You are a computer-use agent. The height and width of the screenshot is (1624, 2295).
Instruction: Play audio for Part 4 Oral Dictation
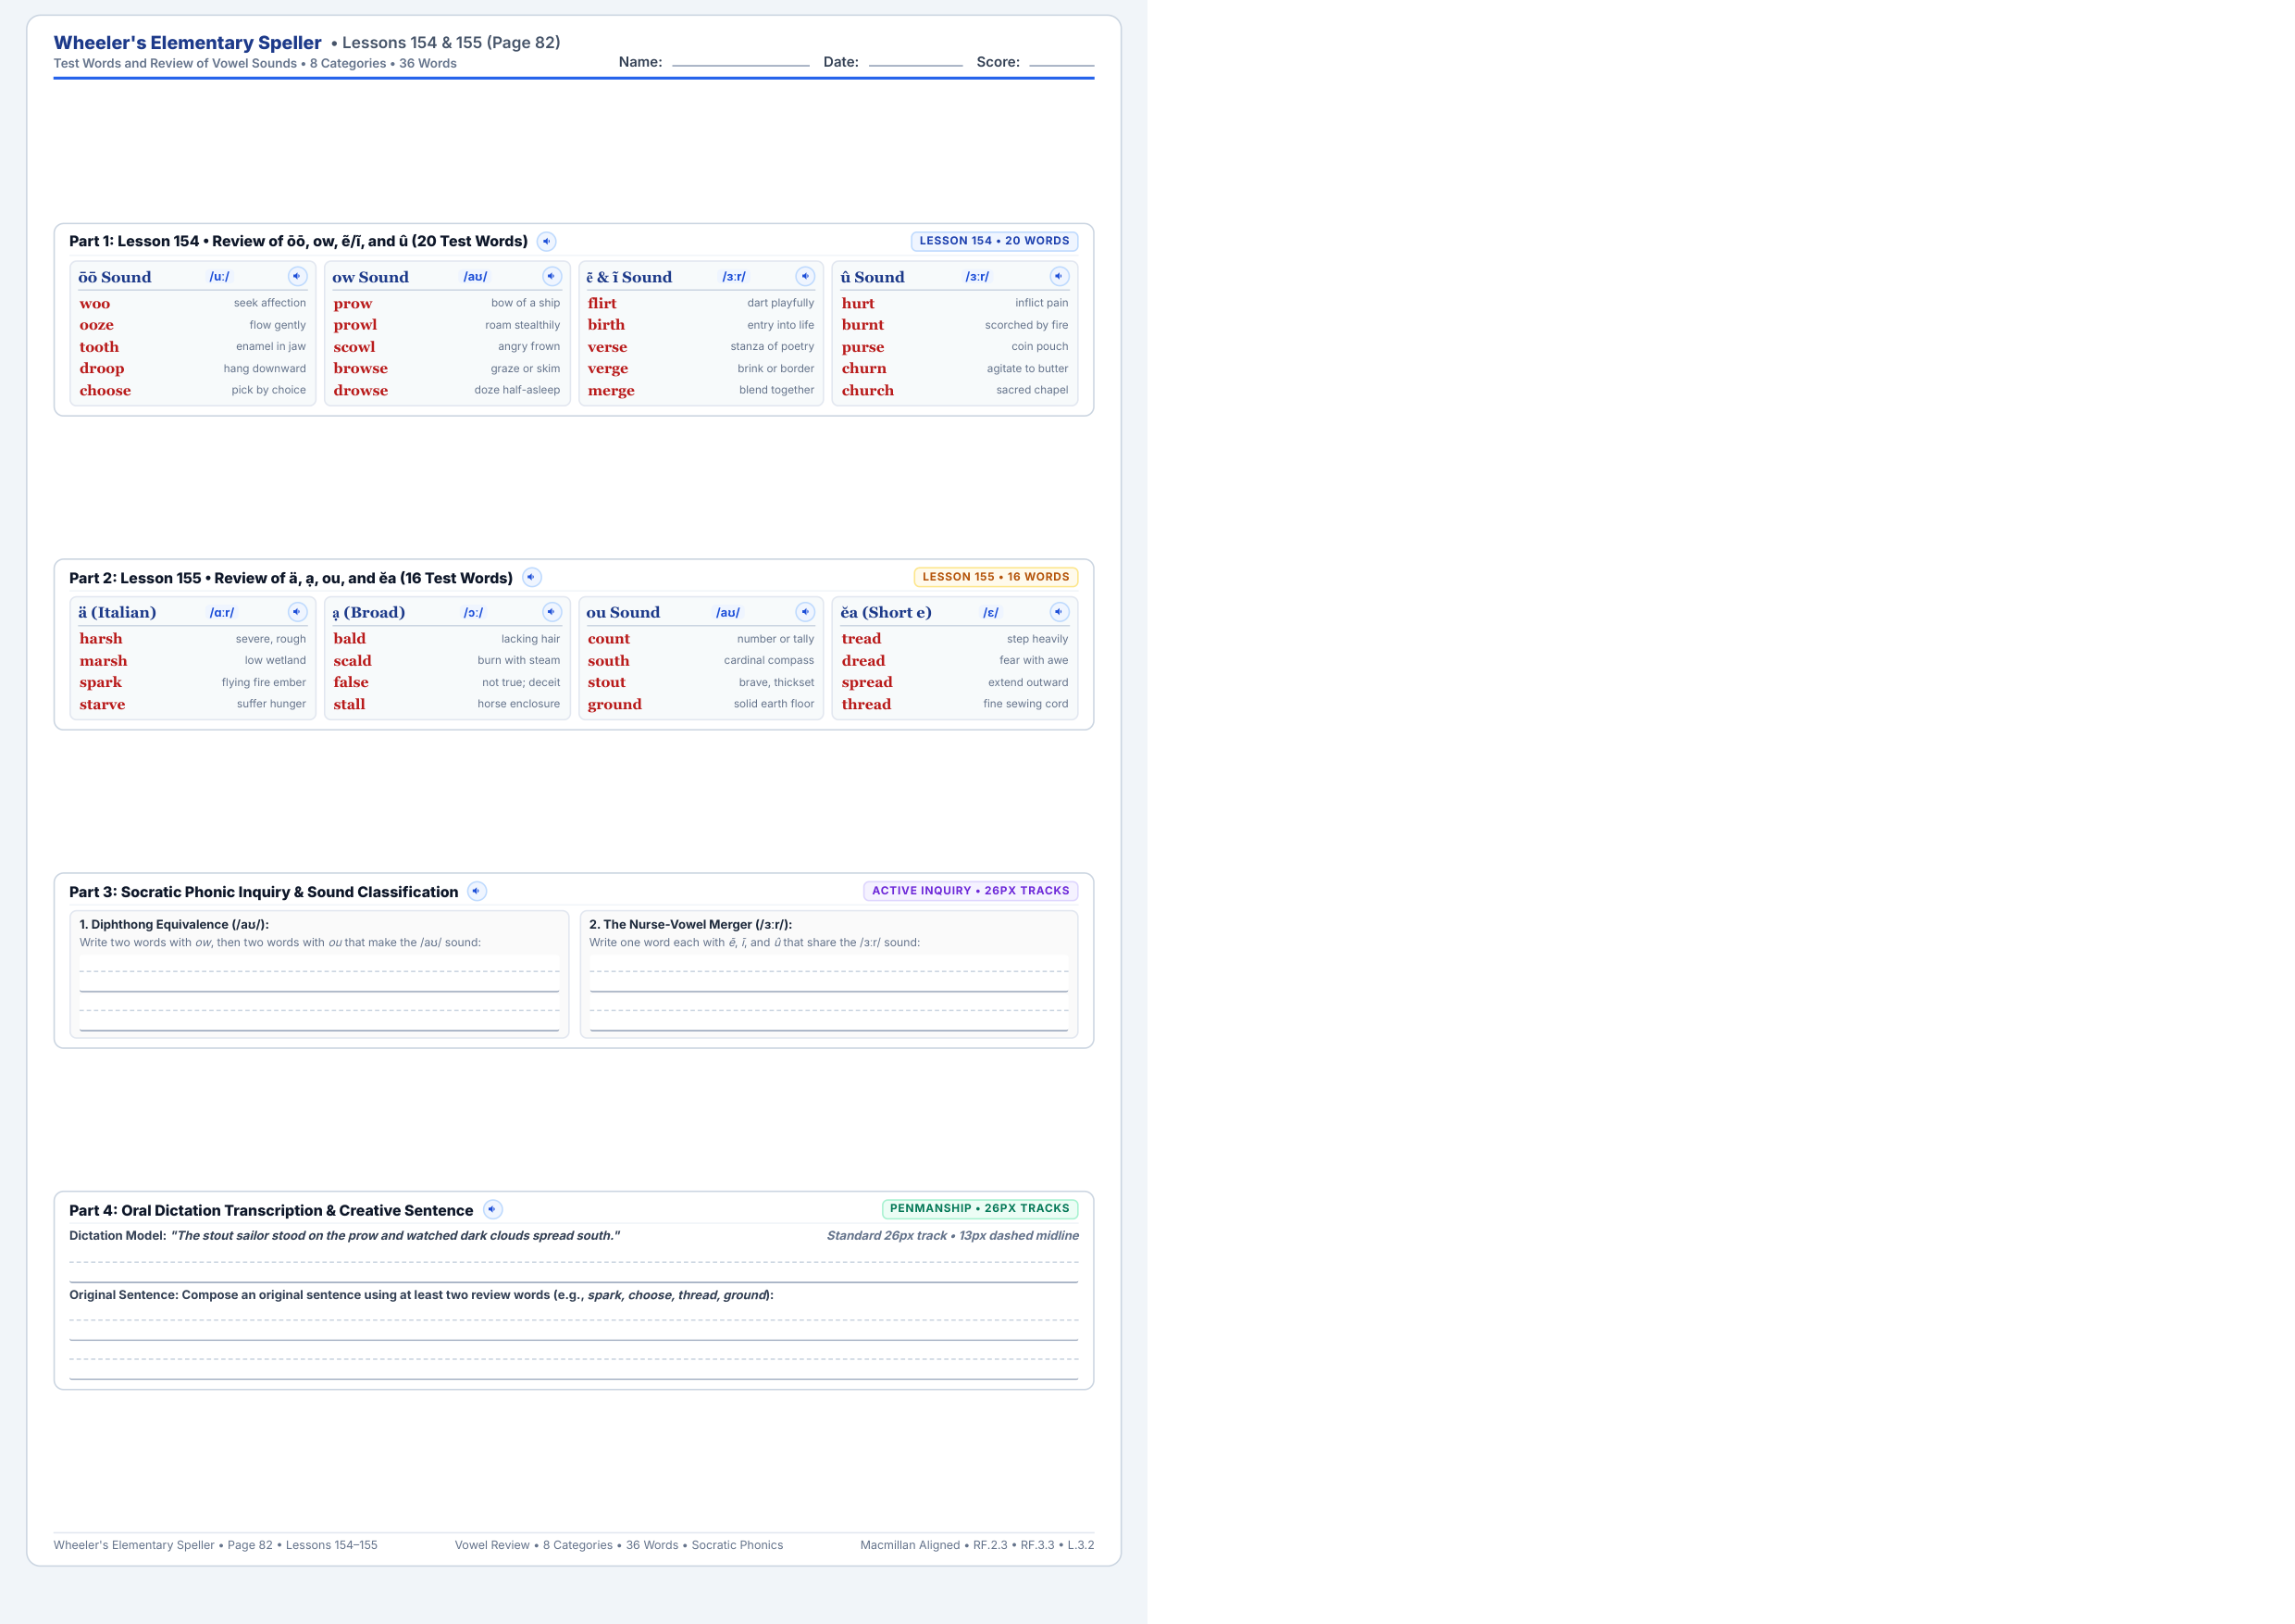[x=493, y=1209]
